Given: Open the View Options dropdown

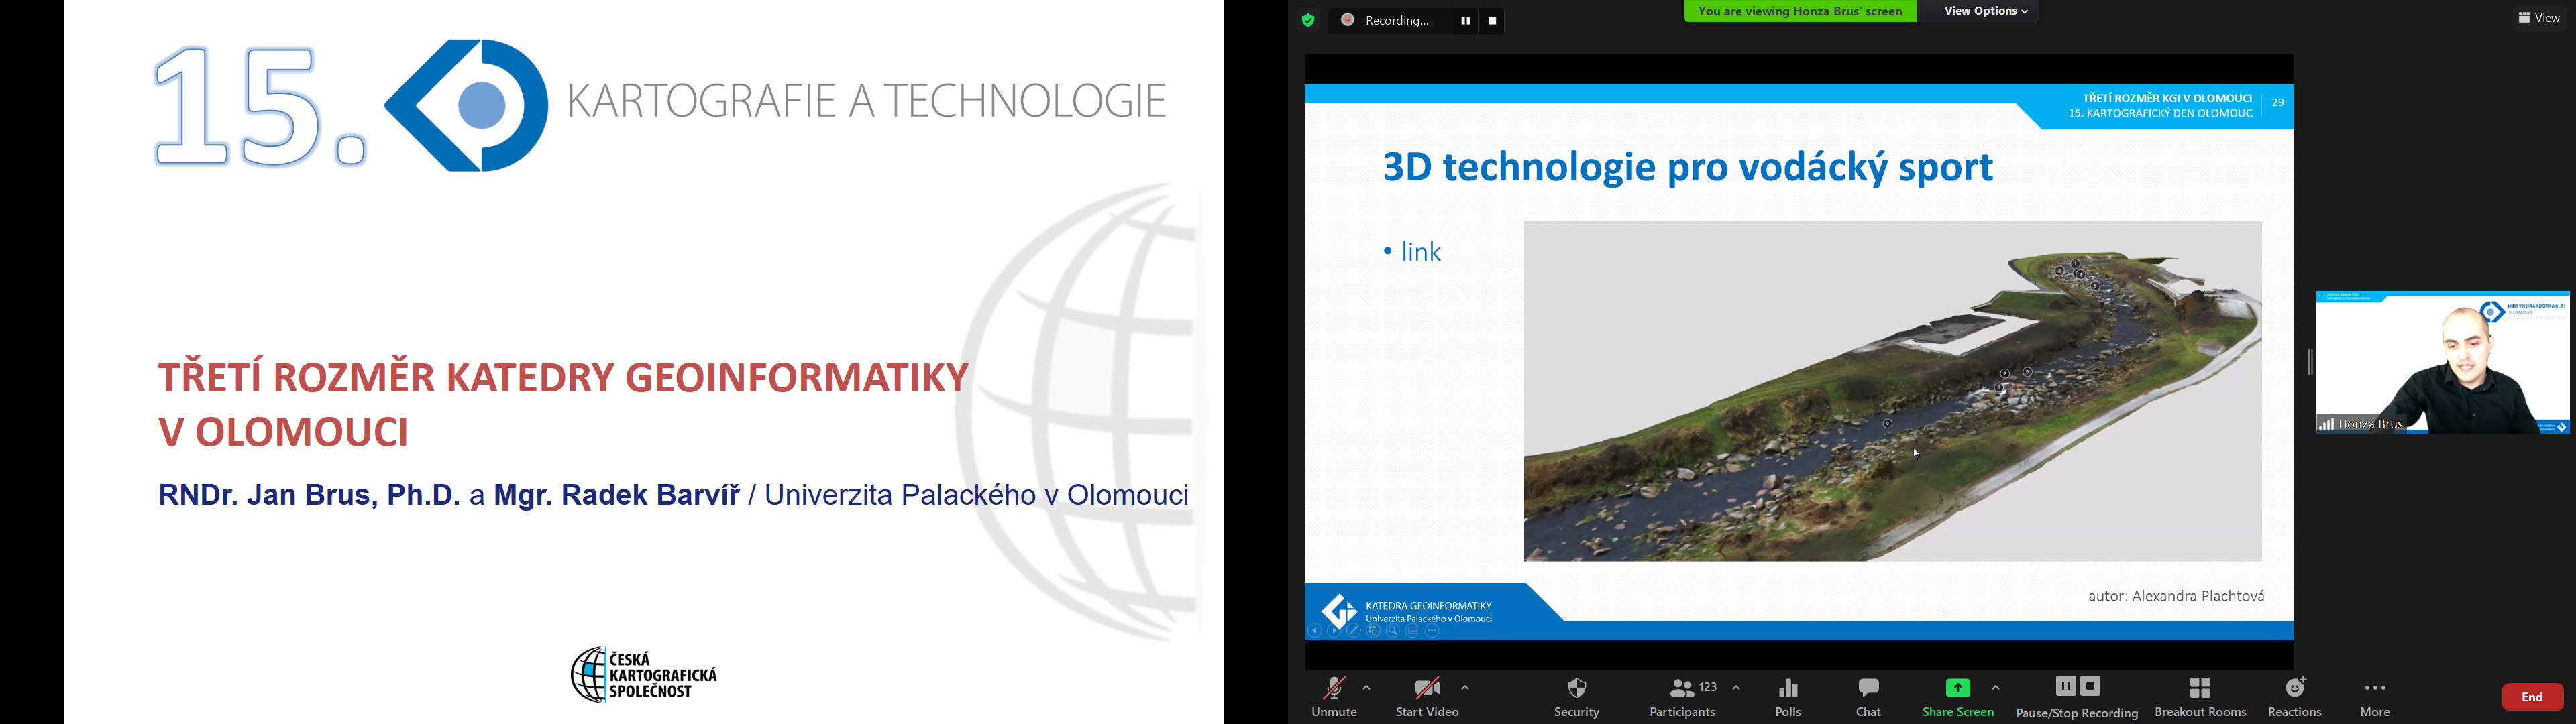Looking at the screenshot, I should [x=1985, y=11].
